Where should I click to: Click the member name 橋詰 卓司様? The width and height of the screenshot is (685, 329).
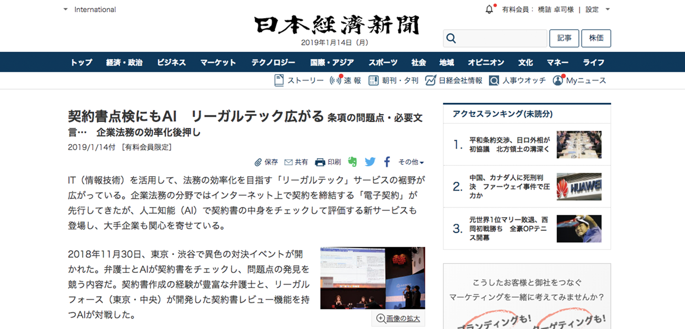[555, 9]
